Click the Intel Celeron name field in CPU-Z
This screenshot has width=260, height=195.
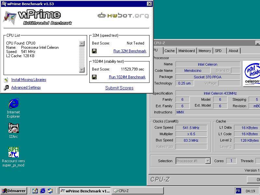208,64
